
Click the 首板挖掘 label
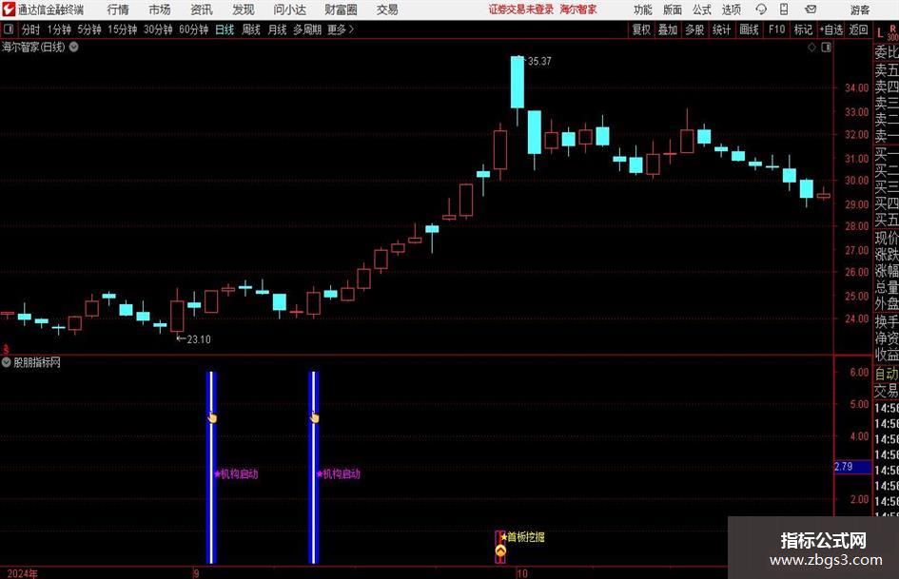point(526,537)
